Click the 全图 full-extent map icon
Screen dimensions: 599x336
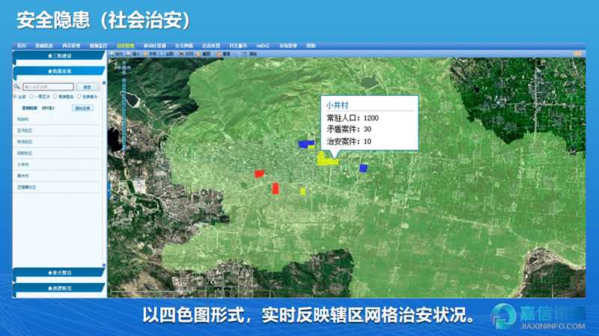[162, 54]
